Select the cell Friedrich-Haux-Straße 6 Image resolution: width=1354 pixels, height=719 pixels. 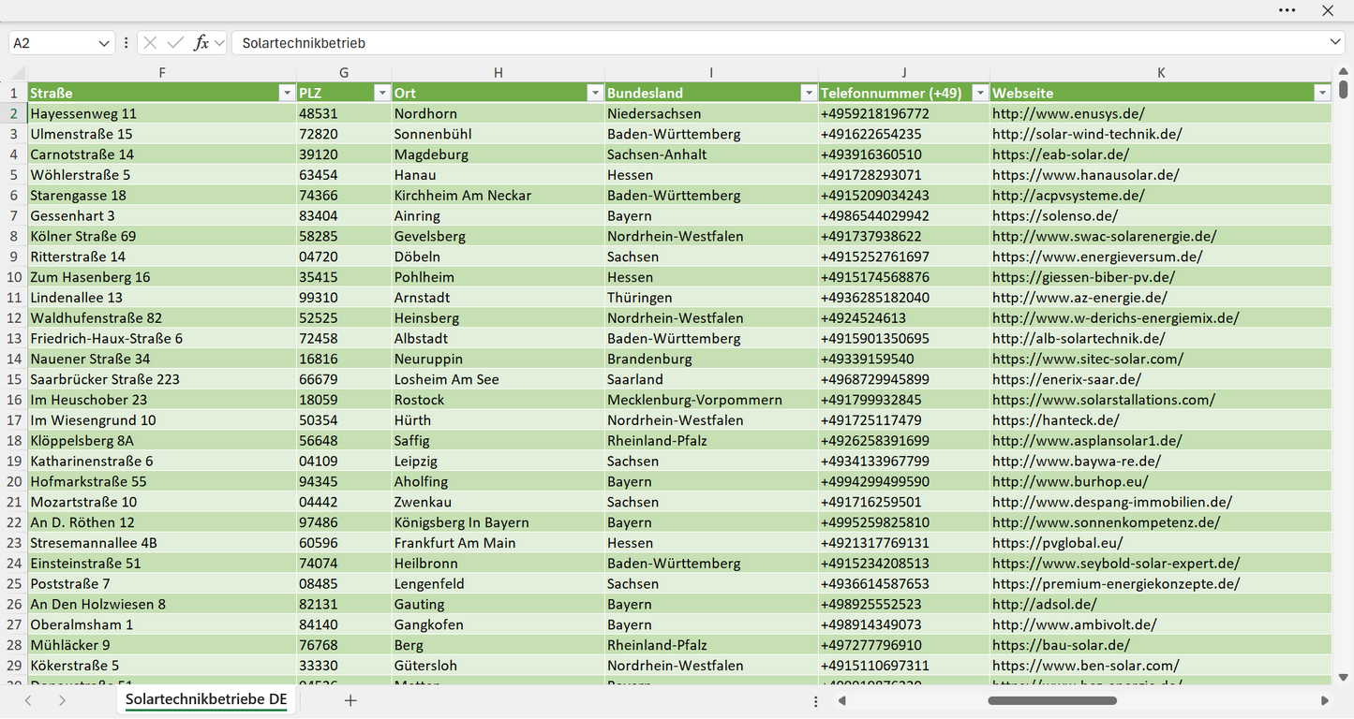pyautogui.click(x=162, y=339)
